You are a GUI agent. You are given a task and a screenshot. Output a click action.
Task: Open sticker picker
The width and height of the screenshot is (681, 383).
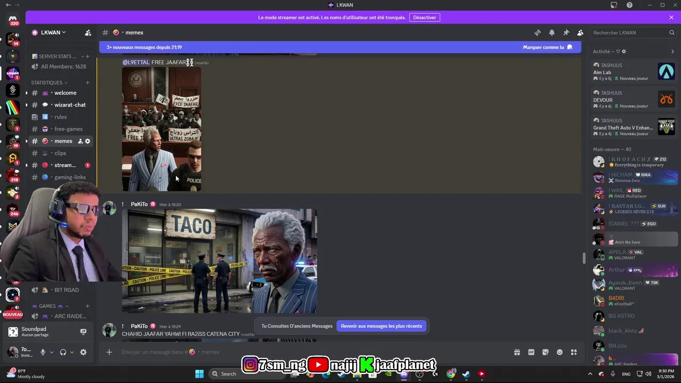(x=545, y=352)
